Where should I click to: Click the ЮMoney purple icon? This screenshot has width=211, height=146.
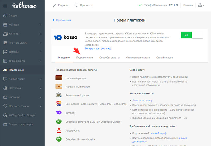pyautogui.click(x=59, y=112)
